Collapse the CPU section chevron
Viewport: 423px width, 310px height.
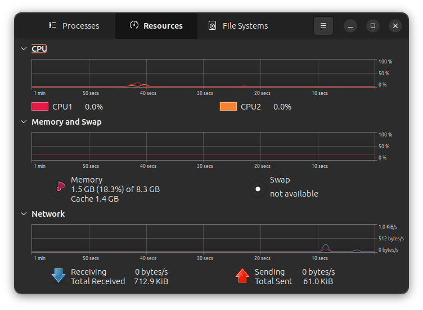24,49
